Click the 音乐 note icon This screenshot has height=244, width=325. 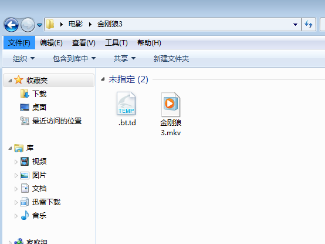coord(25,215)
